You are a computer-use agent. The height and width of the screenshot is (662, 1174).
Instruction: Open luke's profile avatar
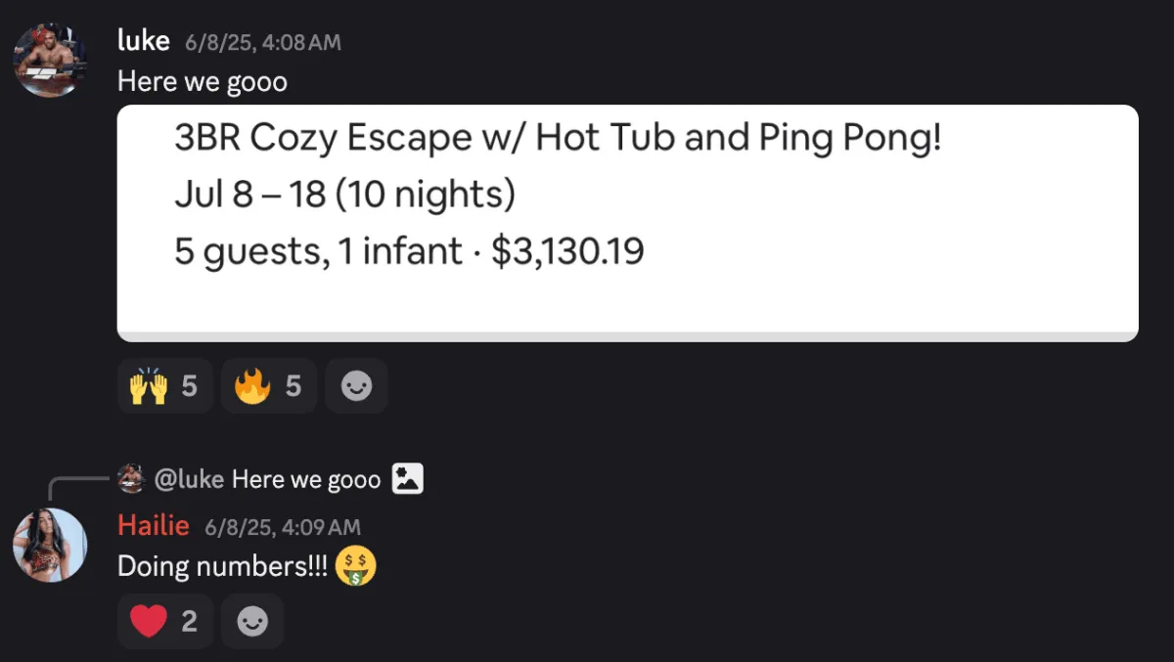click(51, 60)
